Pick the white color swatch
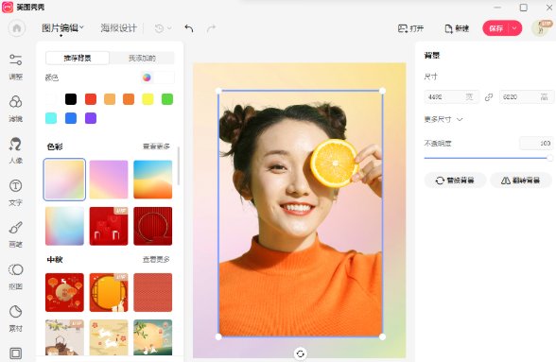 51,99
